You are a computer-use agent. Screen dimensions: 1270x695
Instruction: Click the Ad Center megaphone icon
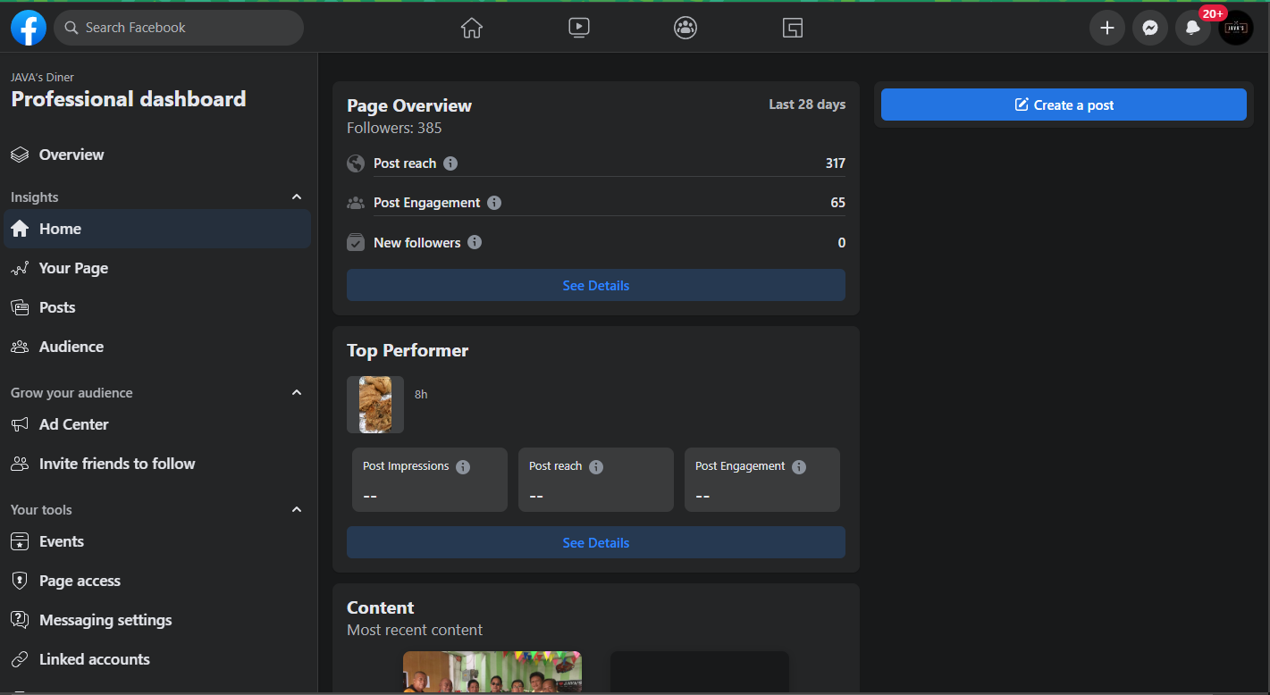point(20,424)
